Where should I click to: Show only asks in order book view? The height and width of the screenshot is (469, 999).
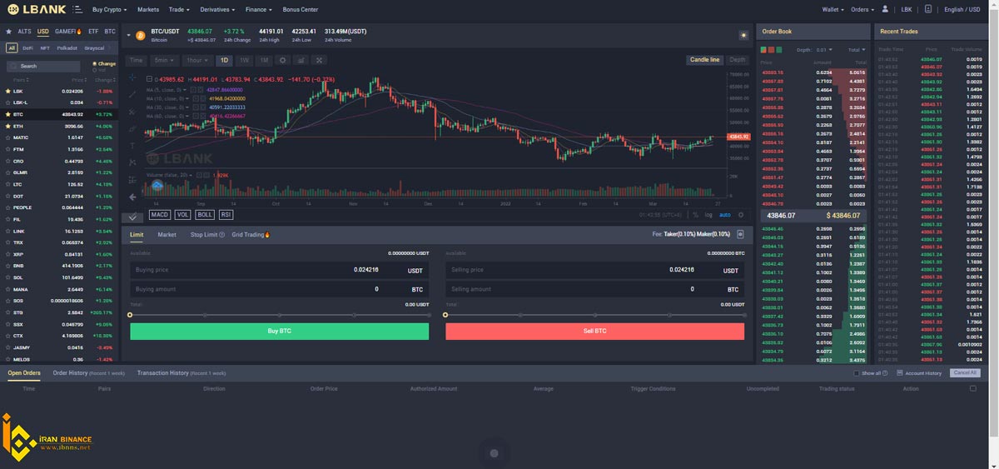(x=772, y=50)
